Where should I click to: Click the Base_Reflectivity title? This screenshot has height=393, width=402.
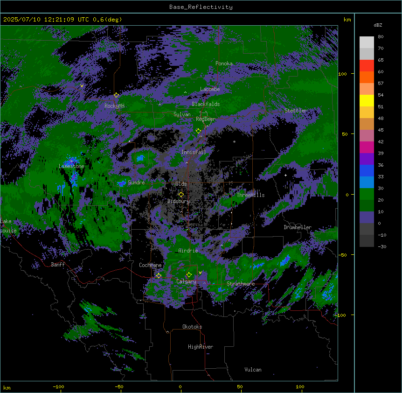coord(201,7)
